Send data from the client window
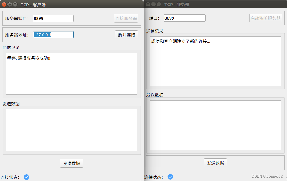The image size is (287, 181). coord(72,163)
